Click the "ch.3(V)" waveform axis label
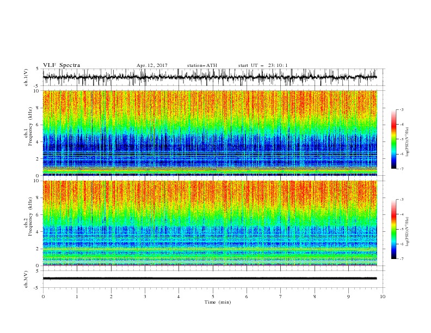This screenshot has width=431, height=333. pyautogui.click(x=26, y=279)
